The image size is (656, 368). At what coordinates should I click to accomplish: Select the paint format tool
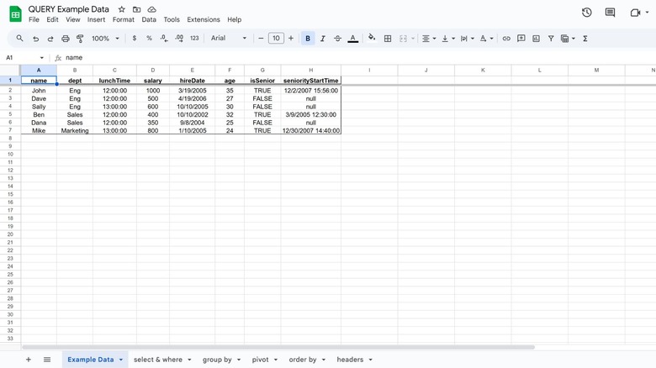coord(80,39)
